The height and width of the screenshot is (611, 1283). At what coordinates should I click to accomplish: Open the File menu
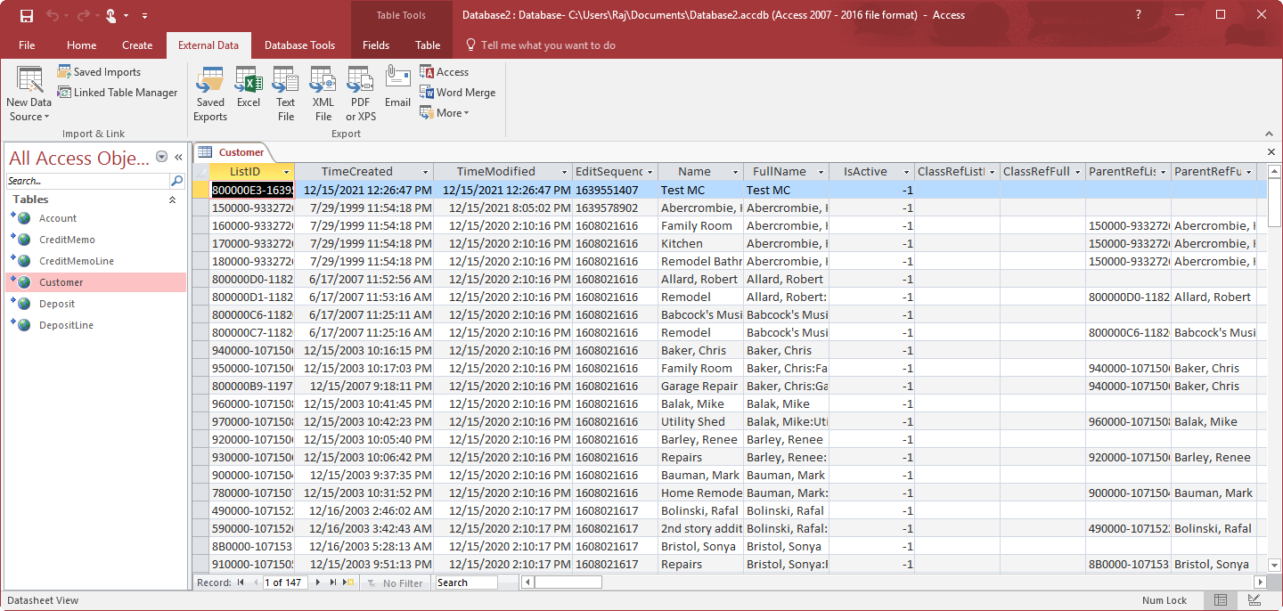pyautogui.click(x=27, y=45)
